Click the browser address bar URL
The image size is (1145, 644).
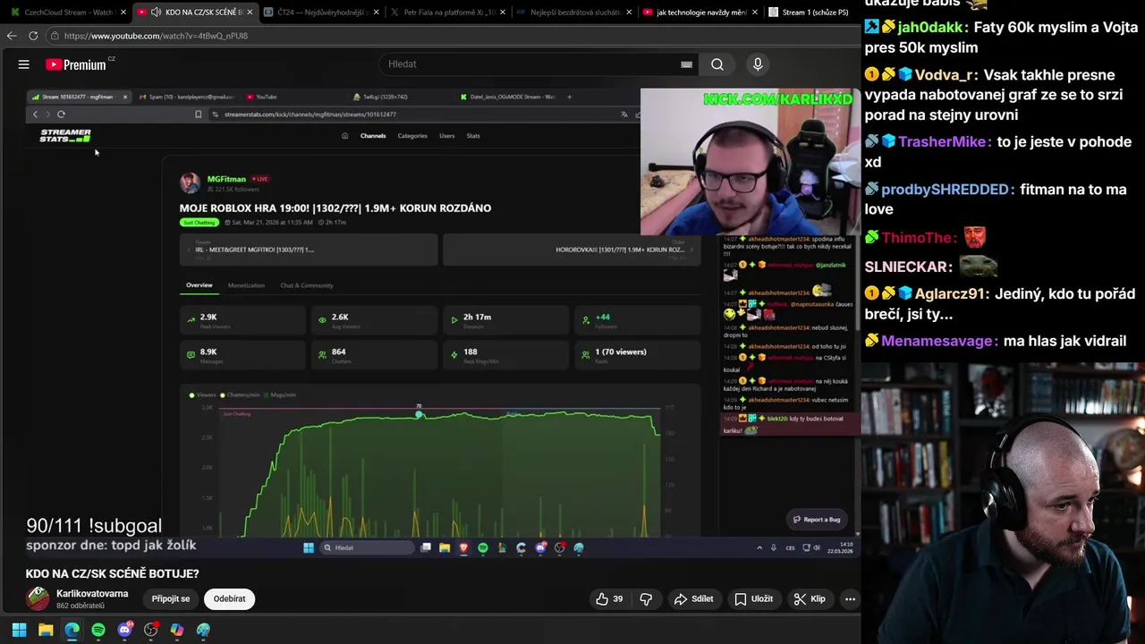(x=156, y=36)
